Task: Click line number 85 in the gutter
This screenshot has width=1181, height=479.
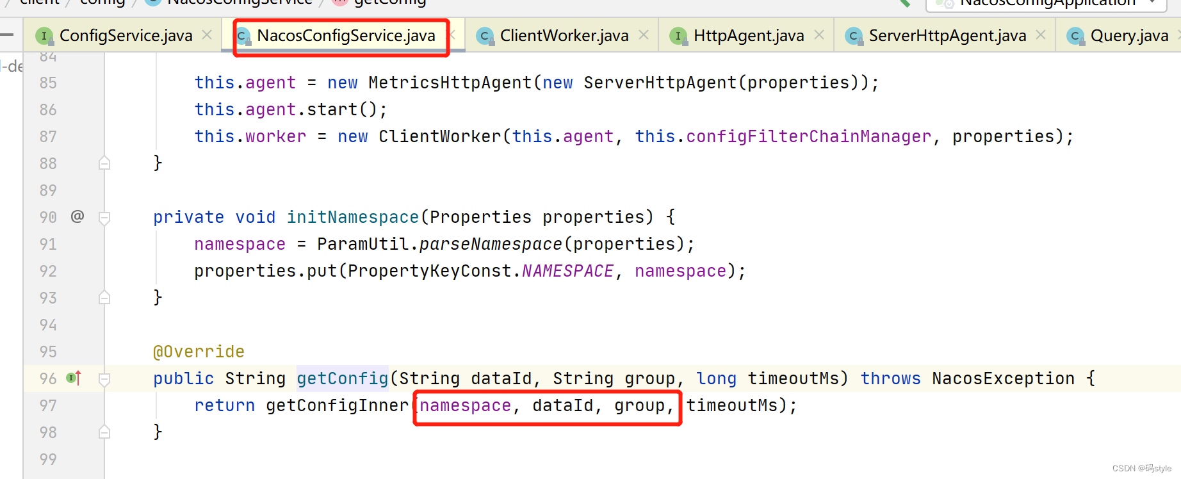Action: tap(48, 83)
